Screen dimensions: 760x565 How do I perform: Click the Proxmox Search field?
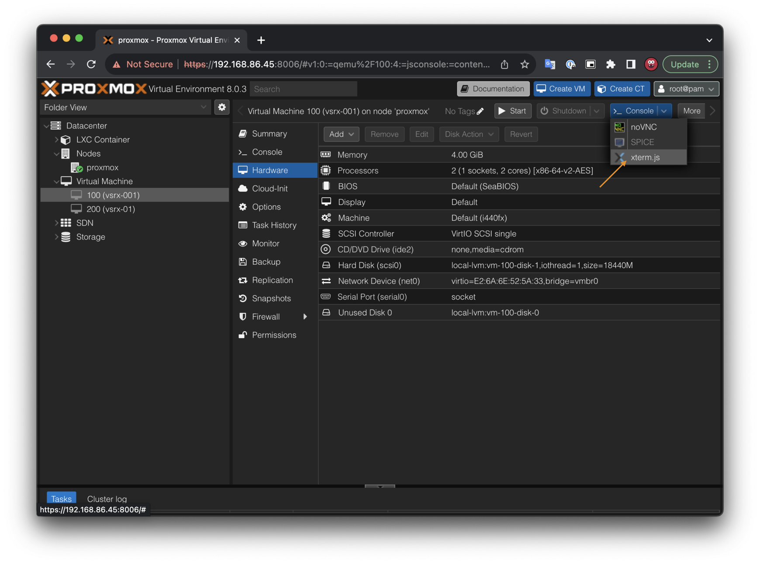303,89
